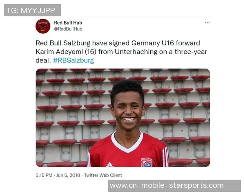Click the Adidas logo on the jersey
This screenshot has width=245, height=196.
click(109, 165)
